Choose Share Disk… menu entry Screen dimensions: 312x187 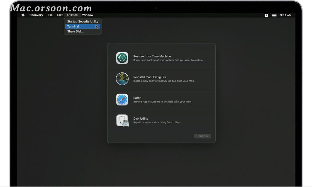click(82, 31)
